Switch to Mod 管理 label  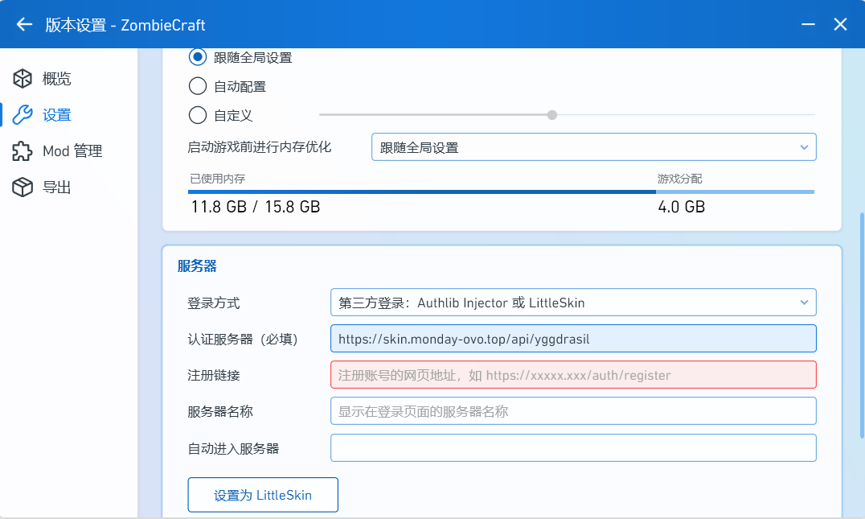(x=72, y=150)
